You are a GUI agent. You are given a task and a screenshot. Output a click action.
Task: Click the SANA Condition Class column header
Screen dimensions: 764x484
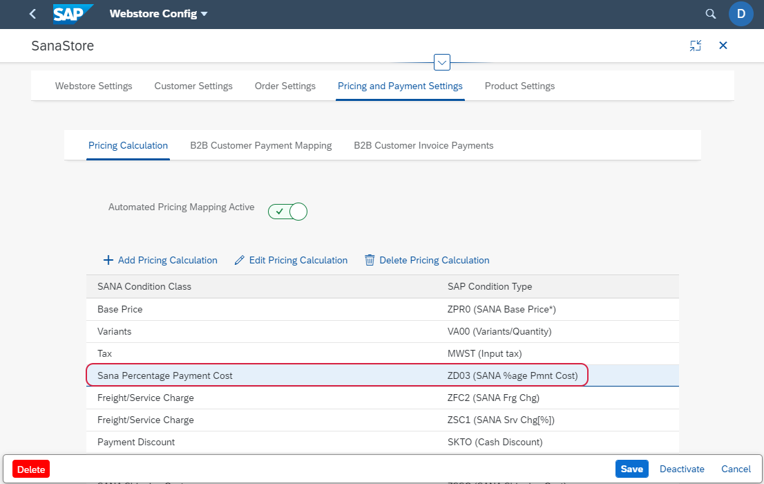(144, 286)
